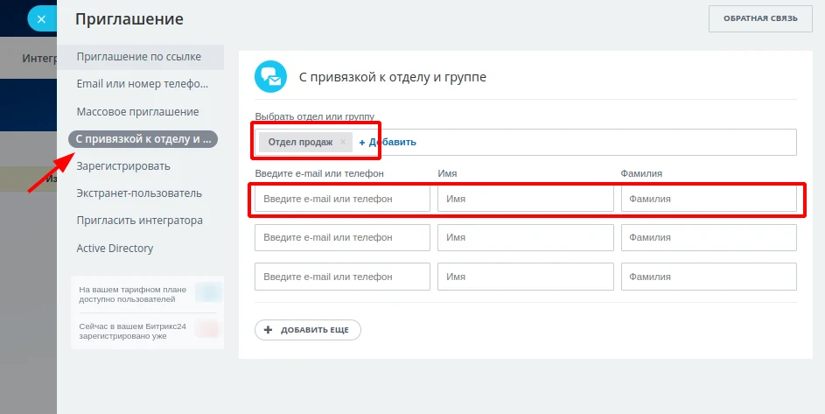The height and width of the screenshot is (414, 825).
Task: Click the Приглашение panel title
Action: point(129,19)
